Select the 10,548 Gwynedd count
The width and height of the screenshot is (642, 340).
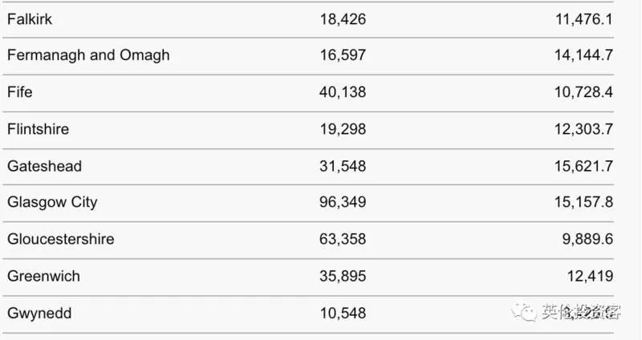[x=343, y=313]
